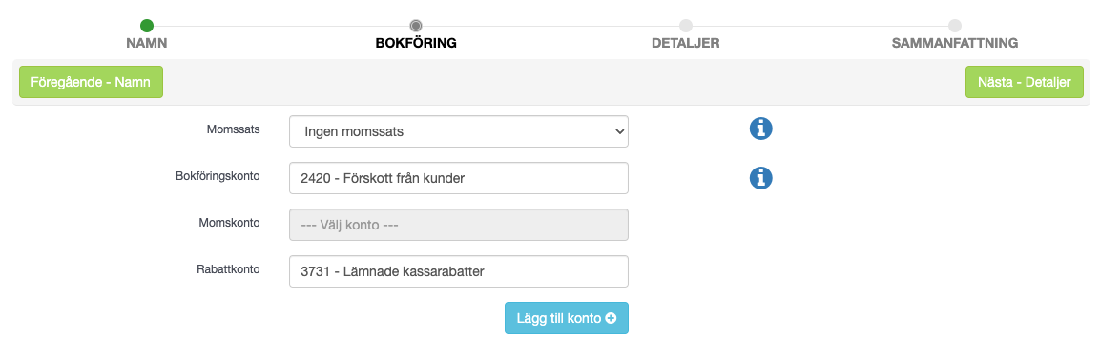Click the Sammanfattning step indicator circle
1100x358 pixels.
coord(955,26)
